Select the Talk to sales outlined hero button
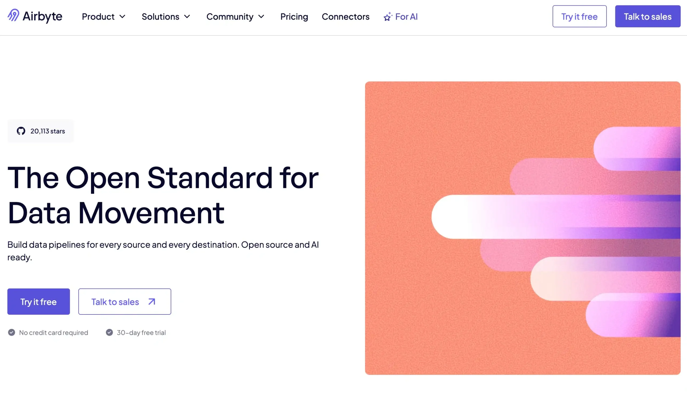Viewport: 687px width, 393px height. click(125, 302)
